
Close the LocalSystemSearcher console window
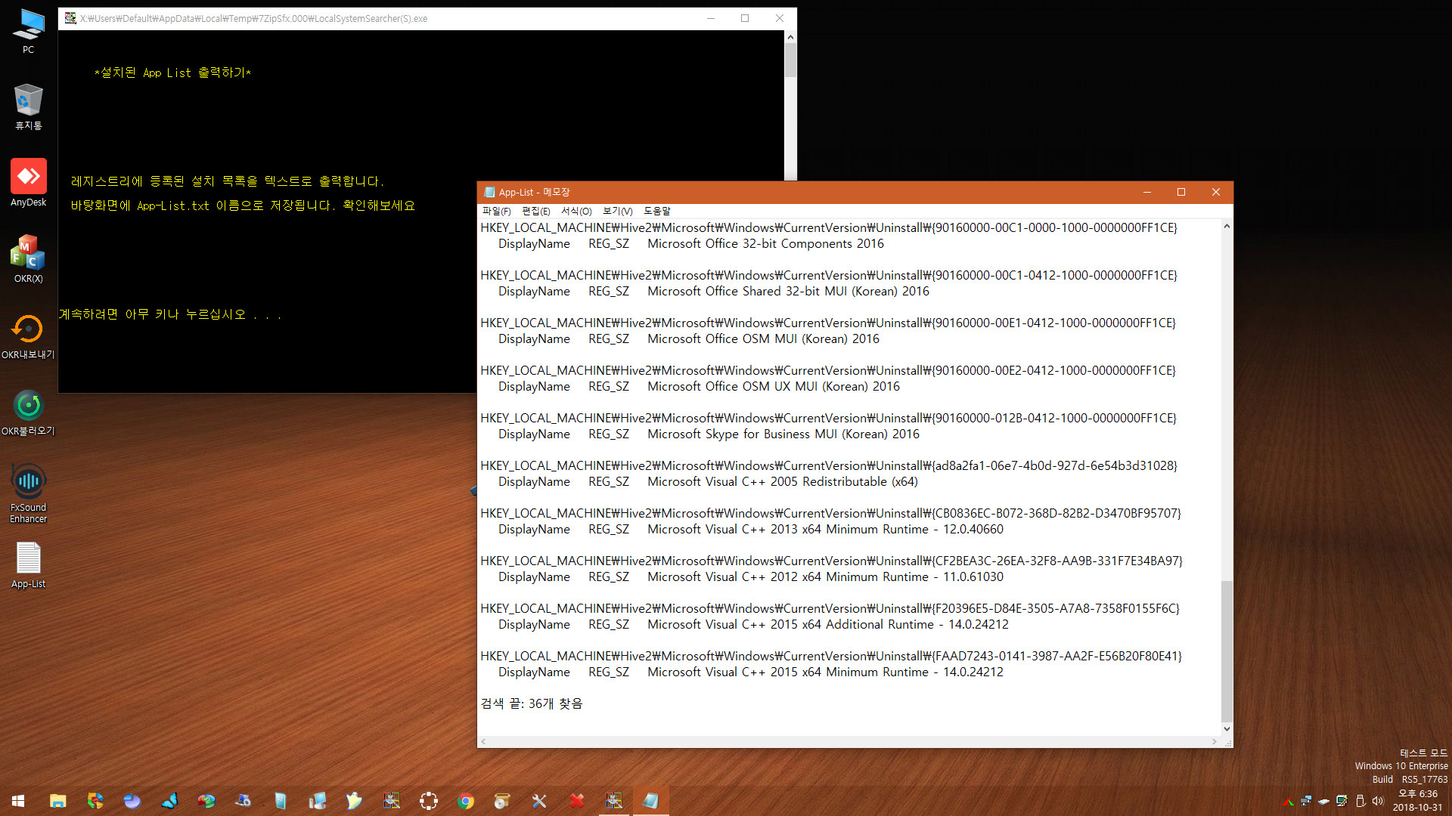pos(780,18)
